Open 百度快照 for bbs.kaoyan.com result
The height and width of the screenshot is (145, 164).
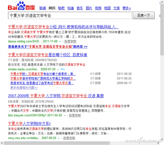(75, 115)
